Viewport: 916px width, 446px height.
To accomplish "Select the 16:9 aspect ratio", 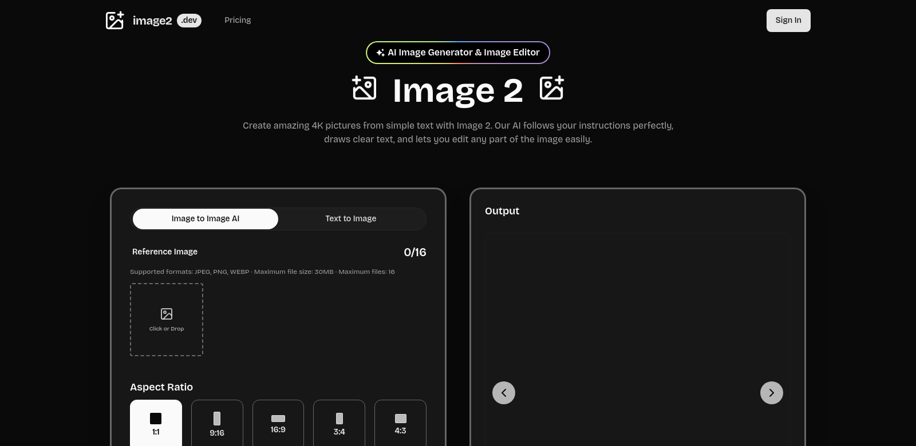I will pyautogui.click(x=278, y=423).
